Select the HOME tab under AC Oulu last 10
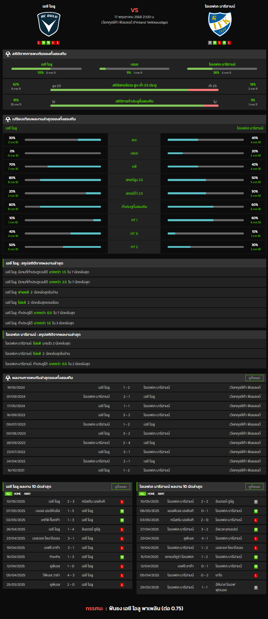The image size is (268, 619). click(17, 494)
